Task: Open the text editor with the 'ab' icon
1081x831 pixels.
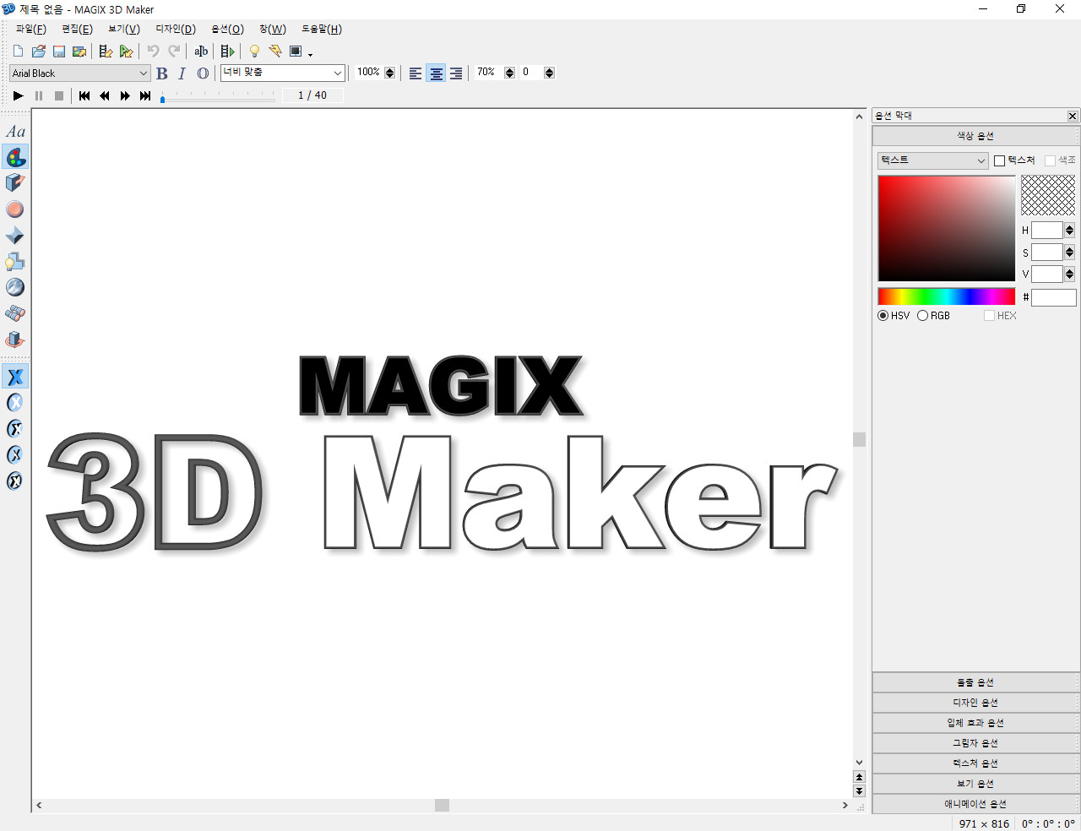Action: point(201,52)
